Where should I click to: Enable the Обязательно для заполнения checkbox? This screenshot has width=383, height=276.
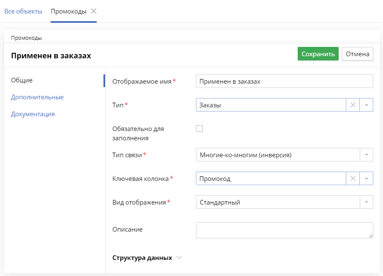[199, 128]
